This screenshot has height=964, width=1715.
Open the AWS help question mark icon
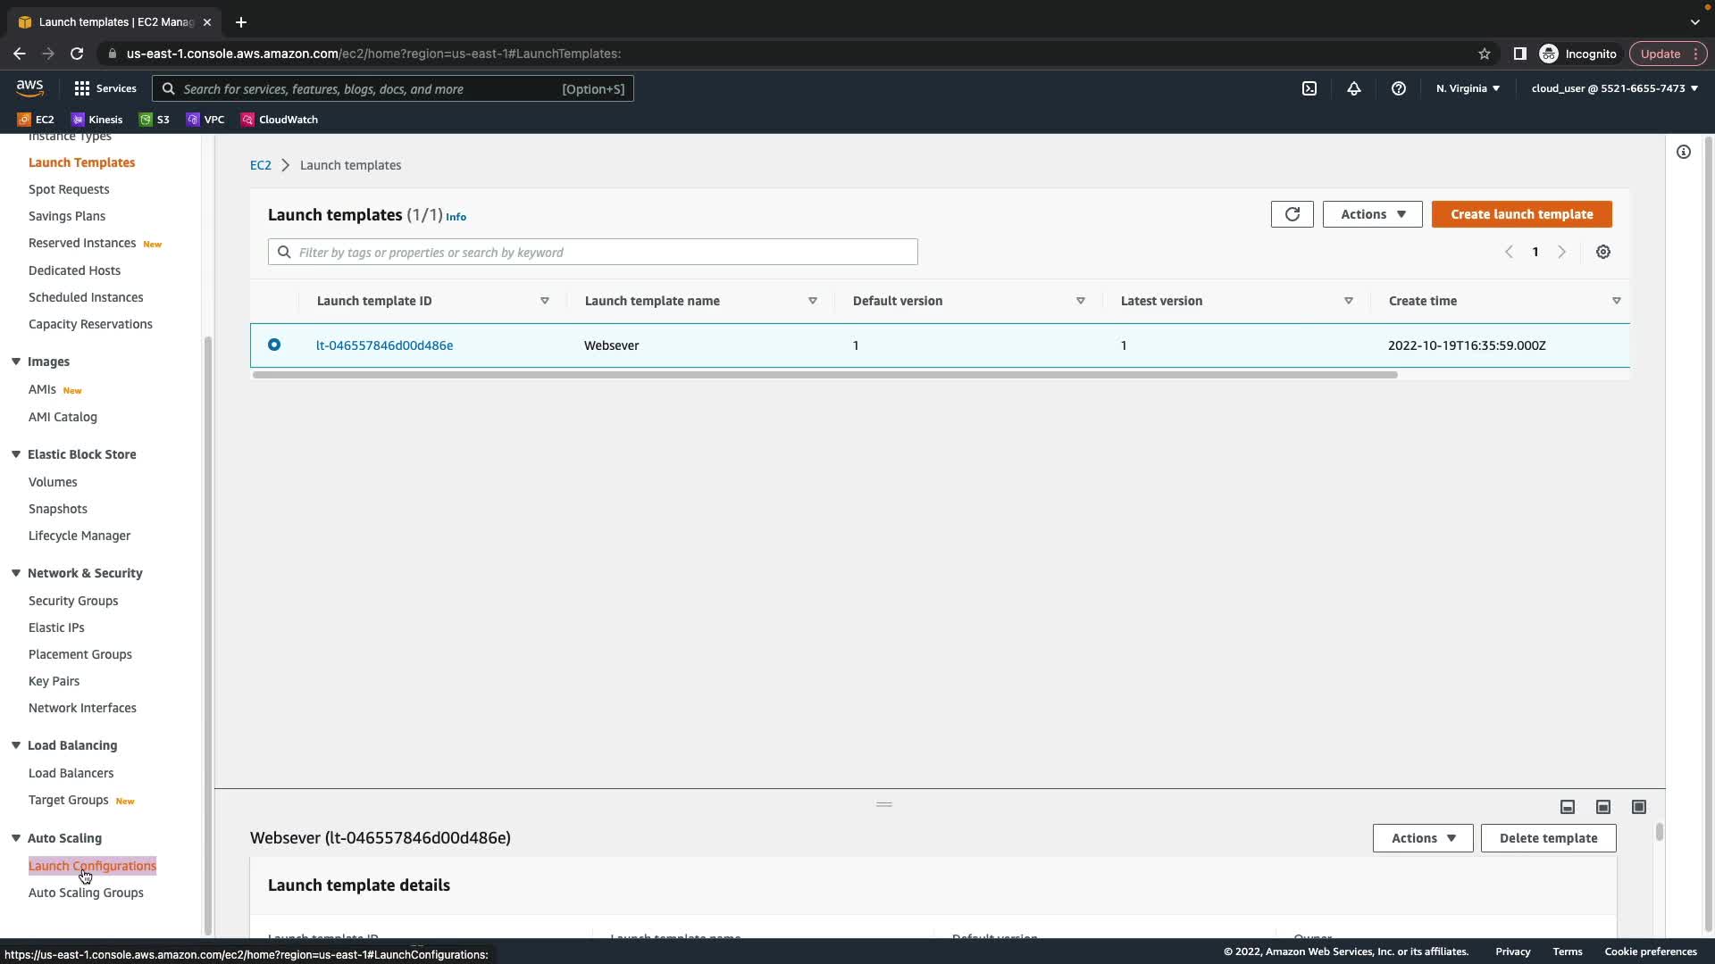[x=1398, y=88]
